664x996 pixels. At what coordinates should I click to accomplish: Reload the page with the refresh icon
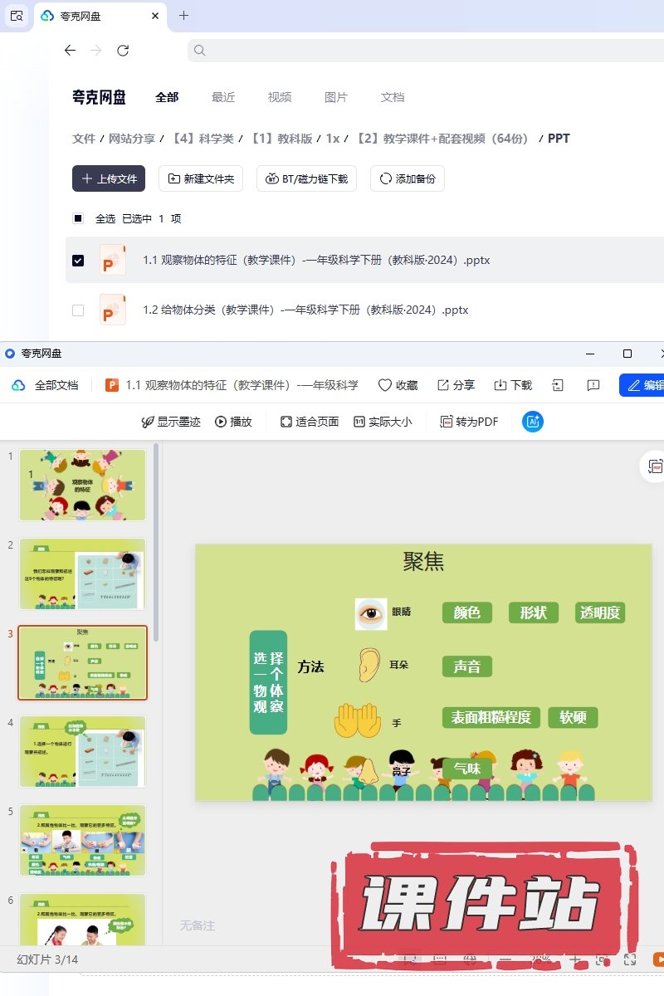[x=123, y=51]
